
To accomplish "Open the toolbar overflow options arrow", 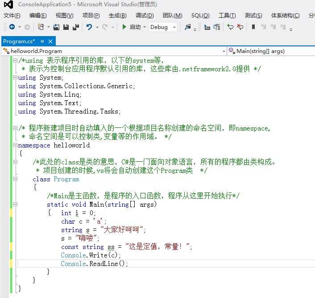I will point(291,29).
